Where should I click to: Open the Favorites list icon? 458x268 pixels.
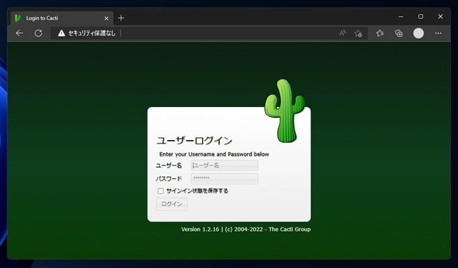point(380,33)
